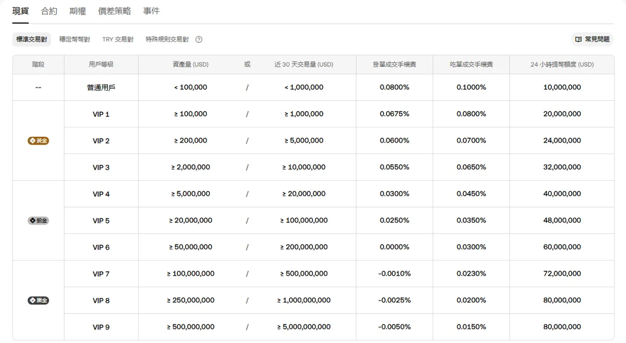Screen dimensions: 626x343
Task: Click the 0.0000% maker fee value
Action: click(394, 247)
